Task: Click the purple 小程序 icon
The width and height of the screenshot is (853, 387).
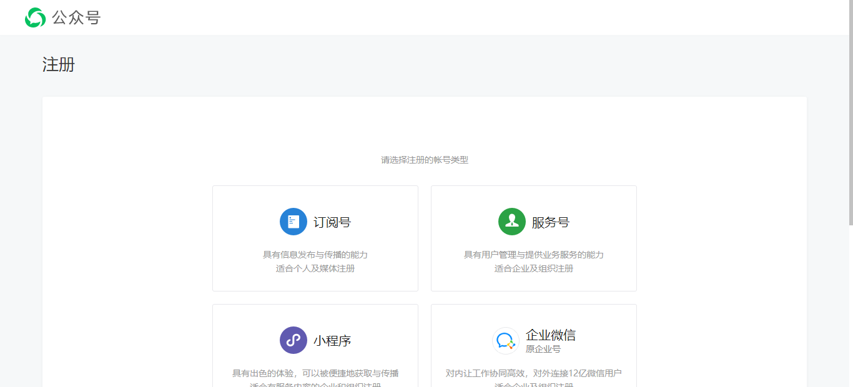Action: pyautogui.click(x=293, y=340)
